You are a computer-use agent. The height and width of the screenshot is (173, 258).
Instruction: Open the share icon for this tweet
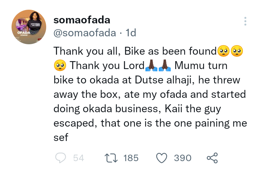click(212, 158)
